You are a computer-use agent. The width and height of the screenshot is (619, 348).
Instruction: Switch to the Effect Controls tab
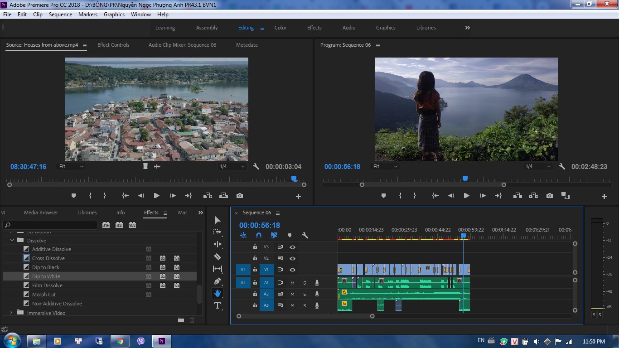pyautogui.click(x=113, y=45)
